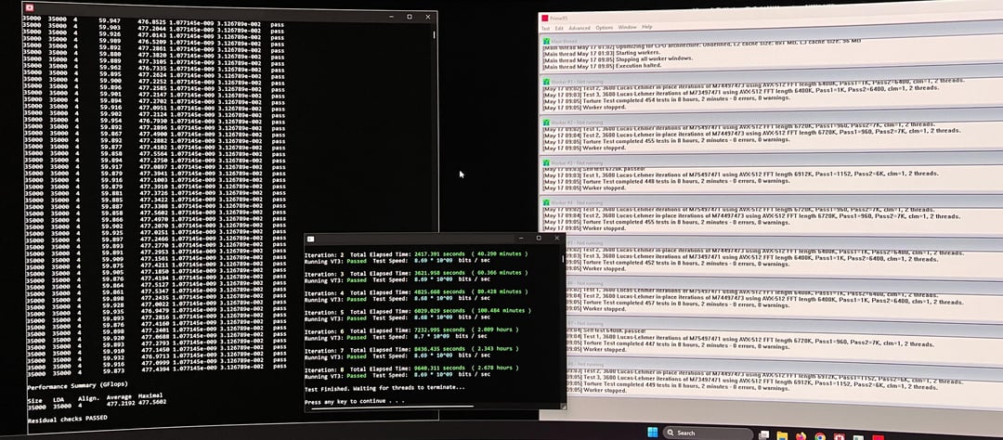Open the Prime95 Help menu

coord(647,27)
